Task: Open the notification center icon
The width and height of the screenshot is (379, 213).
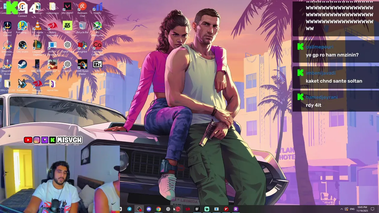Action: [x=372, y=209]
